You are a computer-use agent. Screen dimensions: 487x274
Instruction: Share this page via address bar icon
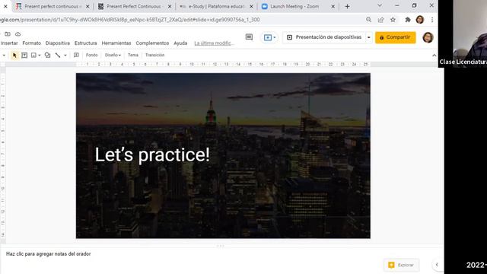(x=380, y=20)
